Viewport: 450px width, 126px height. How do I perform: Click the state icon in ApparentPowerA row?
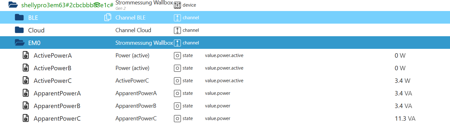coord(177,93)
